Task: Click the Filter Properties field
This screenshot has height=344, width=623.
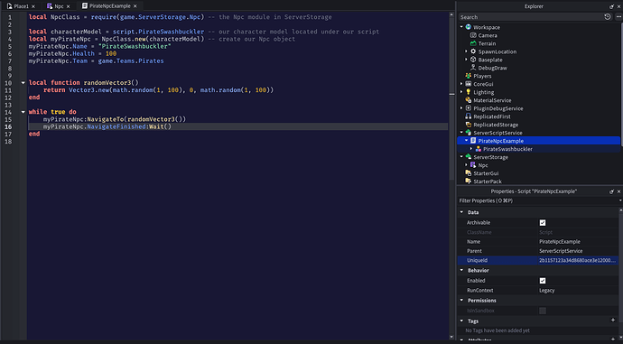Action: 538,201
